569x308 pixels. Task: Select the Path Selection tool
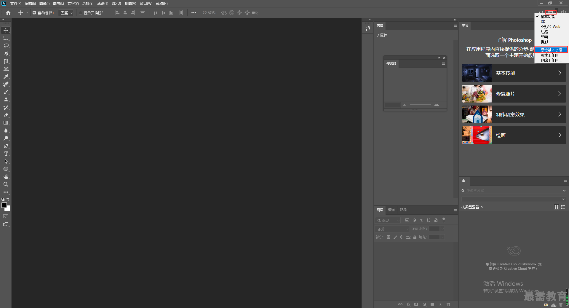pos(6,161)
